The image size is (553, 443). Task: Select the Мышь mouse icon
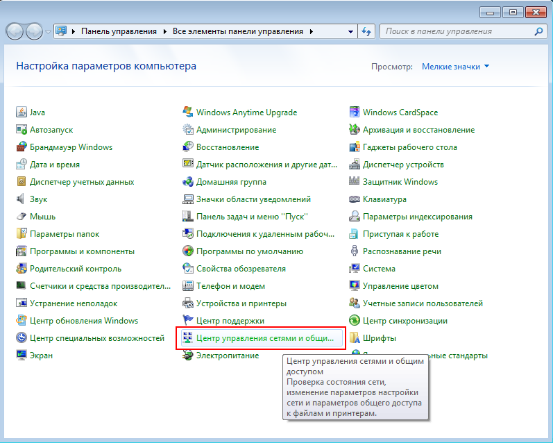[21, 216]
